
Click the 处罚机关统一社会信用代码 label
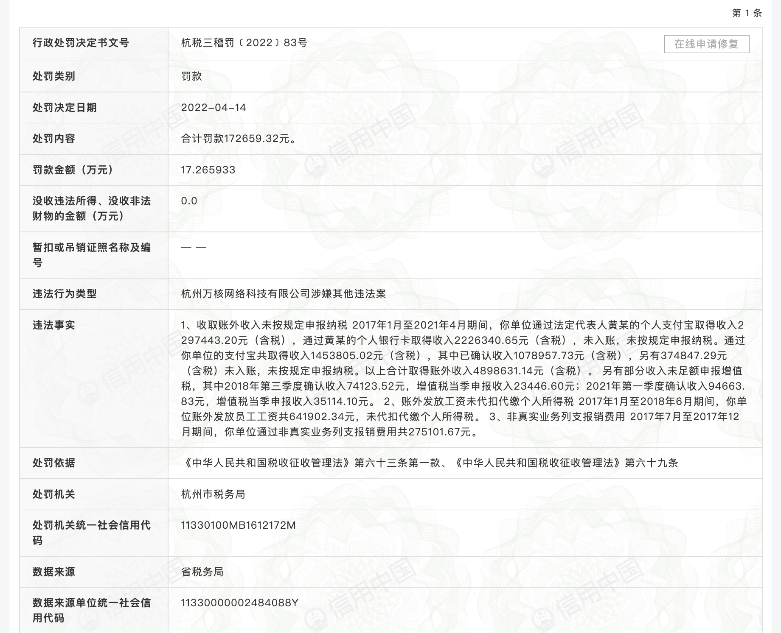tap(92, 533)
